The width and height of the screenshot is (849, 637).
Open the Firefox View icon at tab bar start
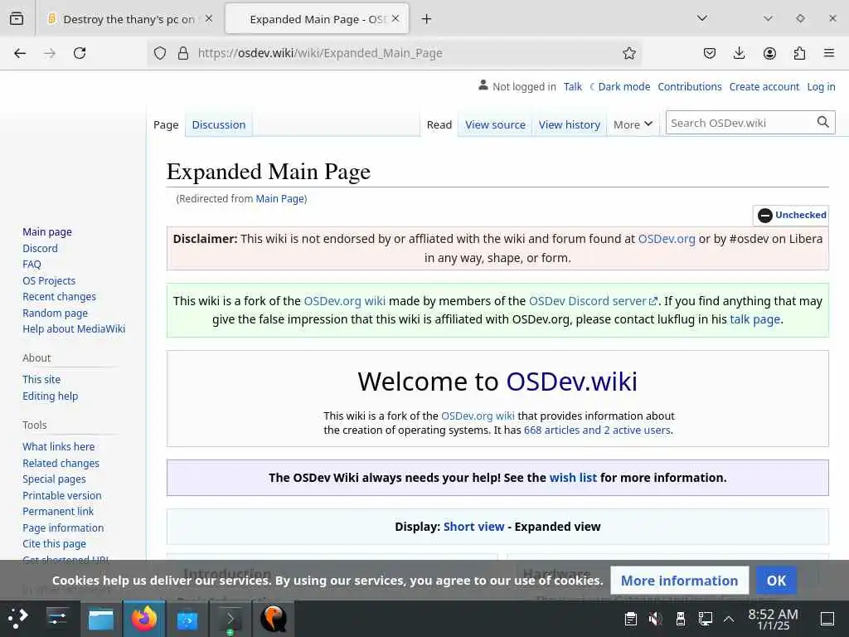pos(17,18)
